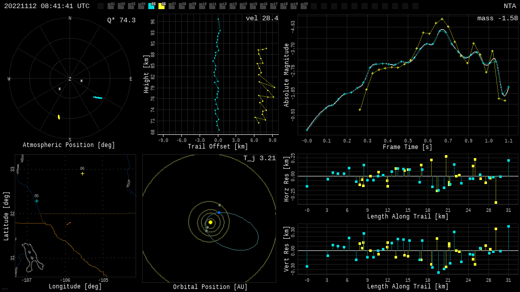Viewport: 520px width, 292px height.
Task: Click the T_j 3.21 Tisserand value
Action: (x=259, y=158)
